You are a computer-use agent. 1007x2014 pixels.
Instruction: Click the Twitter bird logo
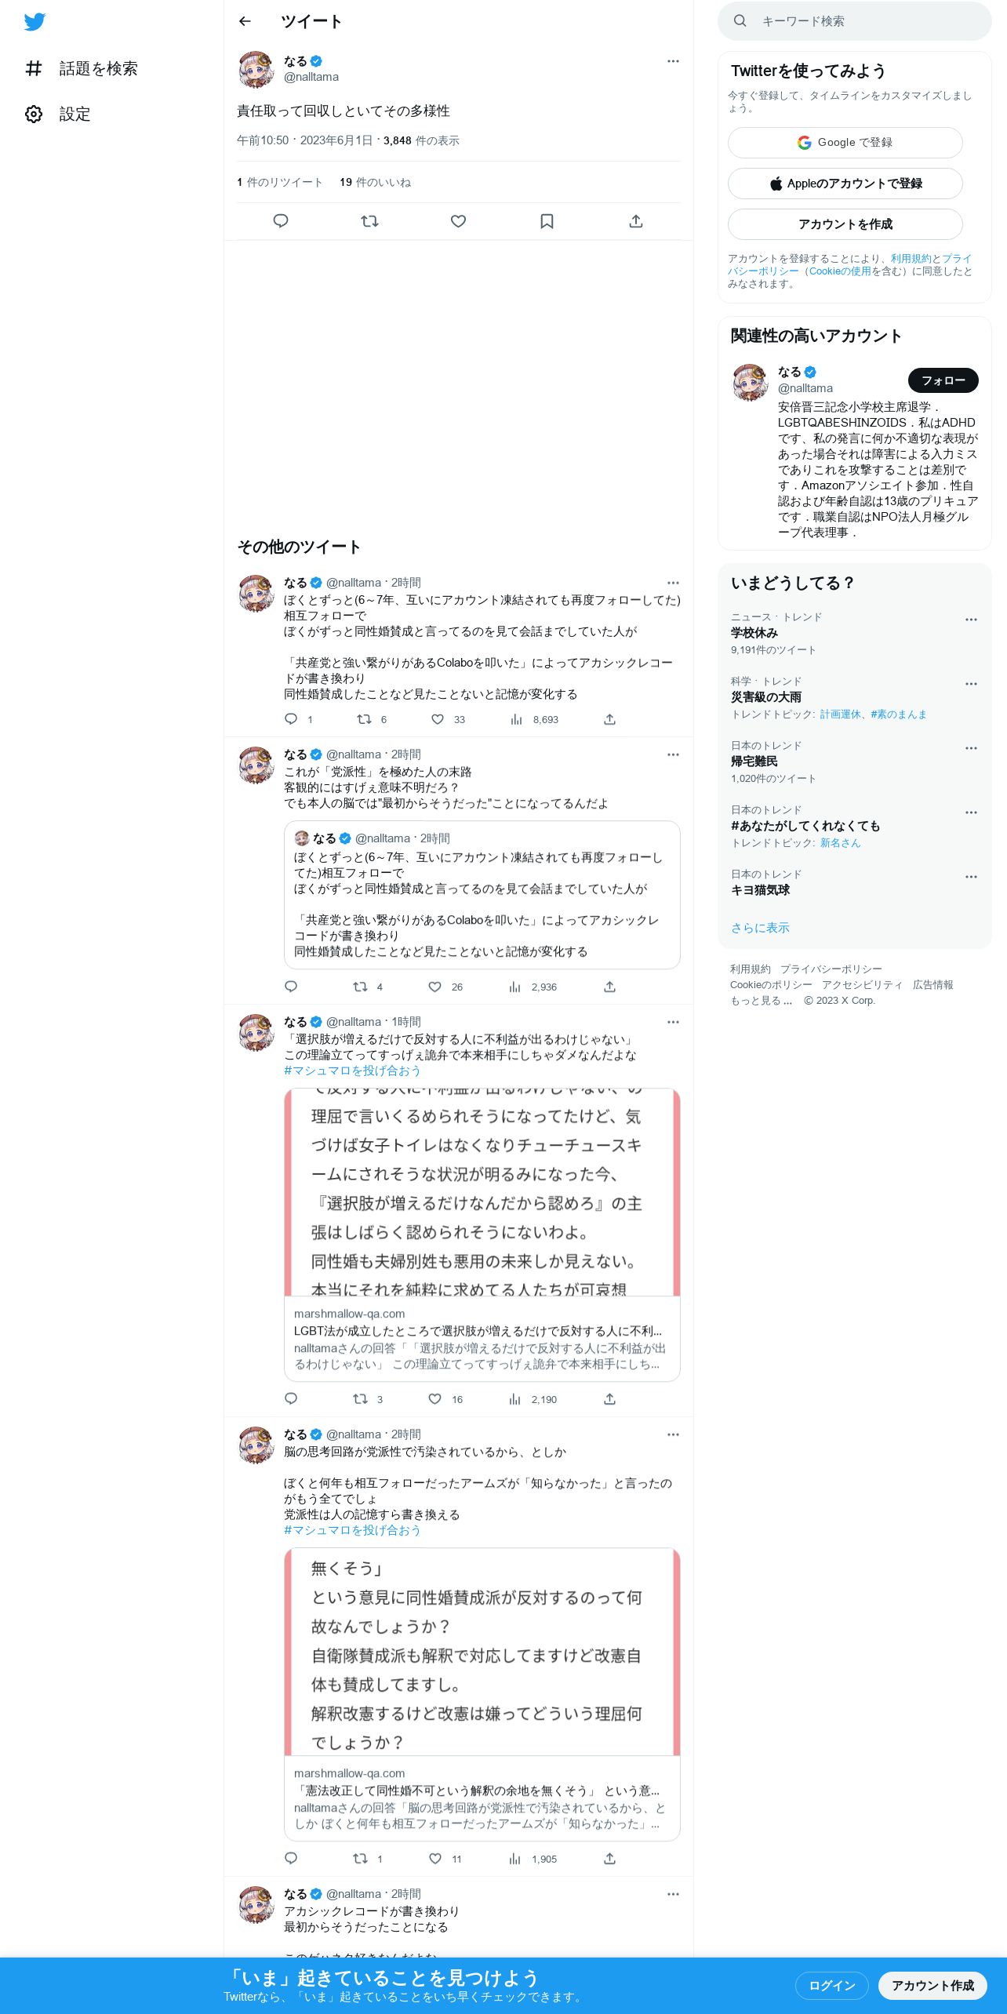tap(35, 22)
